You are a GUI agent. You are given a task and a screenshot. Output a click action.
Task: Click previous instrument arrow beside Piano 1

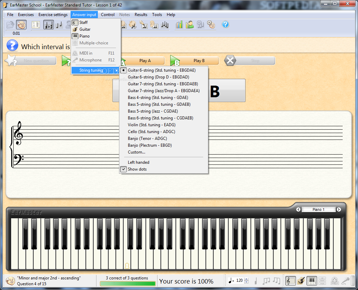298,209
